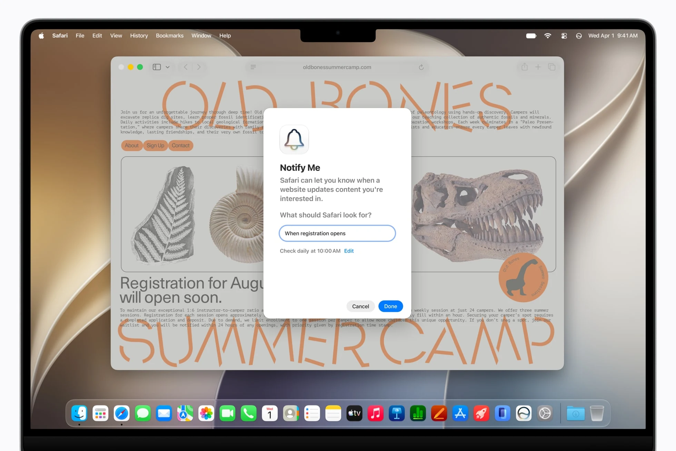
Task: Open Numbers from the Dock
Action: coord(418,413)
